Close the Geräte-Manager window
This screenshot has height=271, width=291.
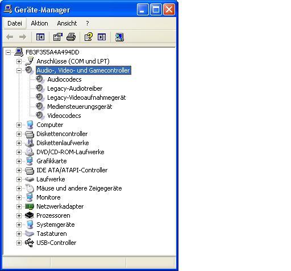click(169, 10)
